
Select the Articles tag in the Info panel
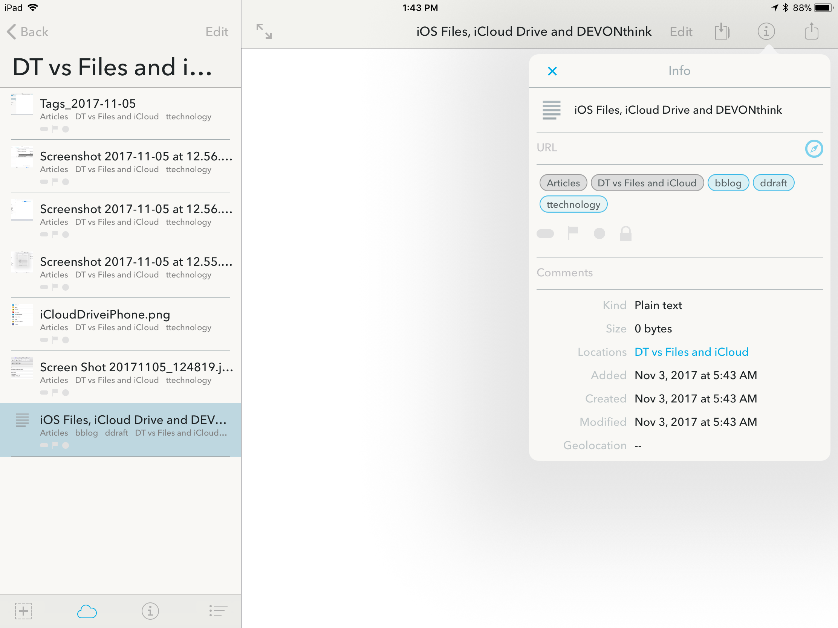[x=563, y=183]
